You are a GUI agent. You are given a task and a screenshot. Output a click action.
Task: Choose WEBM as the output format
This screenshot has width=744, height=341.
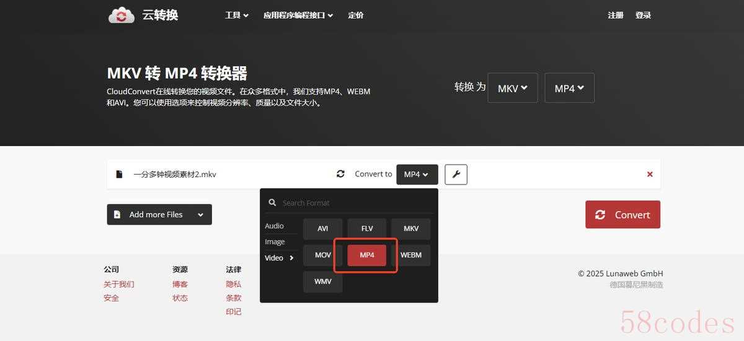[411, 255]
